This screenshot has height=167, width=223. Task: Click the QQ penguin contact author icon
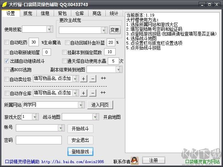(134, 161)
